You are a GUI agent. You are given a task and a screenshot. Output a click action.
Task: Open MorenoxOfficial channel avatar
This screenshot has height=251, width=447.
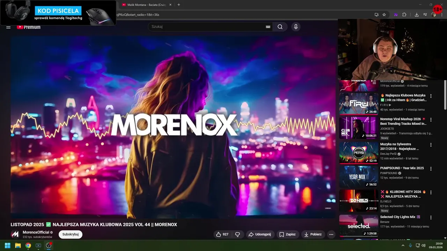coord(15,234)
